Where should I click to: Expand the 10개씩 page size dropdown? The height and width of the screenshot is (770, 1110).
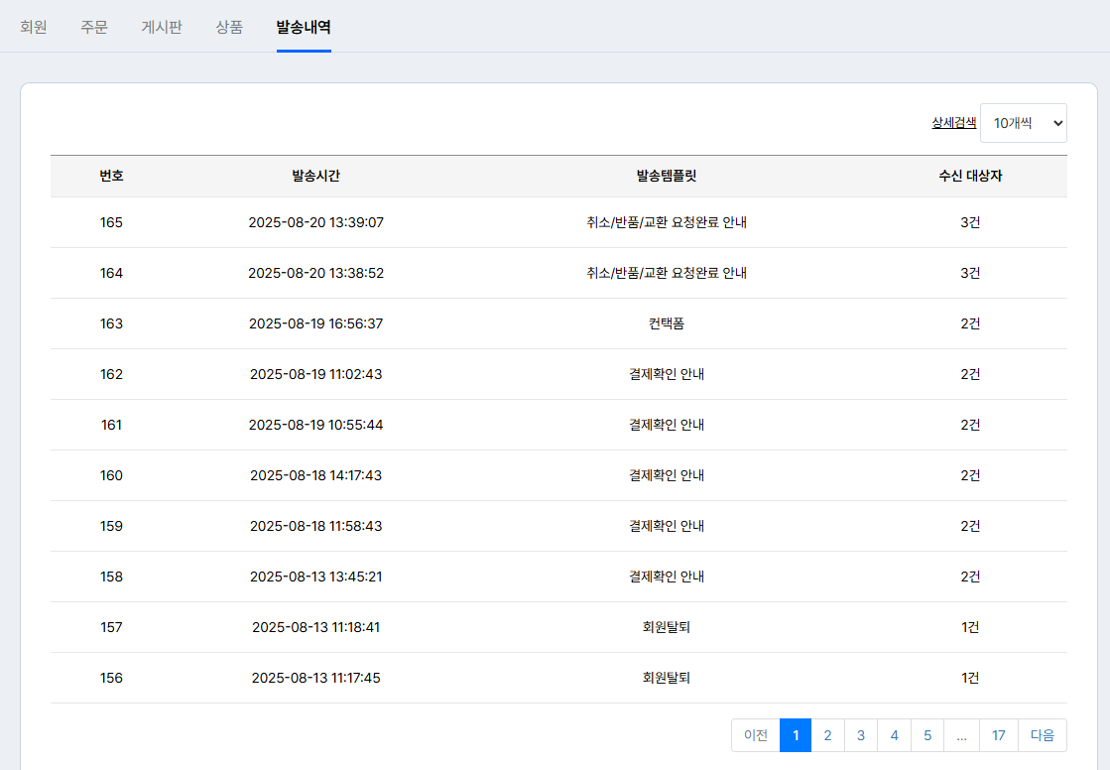click(x=1024, y=123)
